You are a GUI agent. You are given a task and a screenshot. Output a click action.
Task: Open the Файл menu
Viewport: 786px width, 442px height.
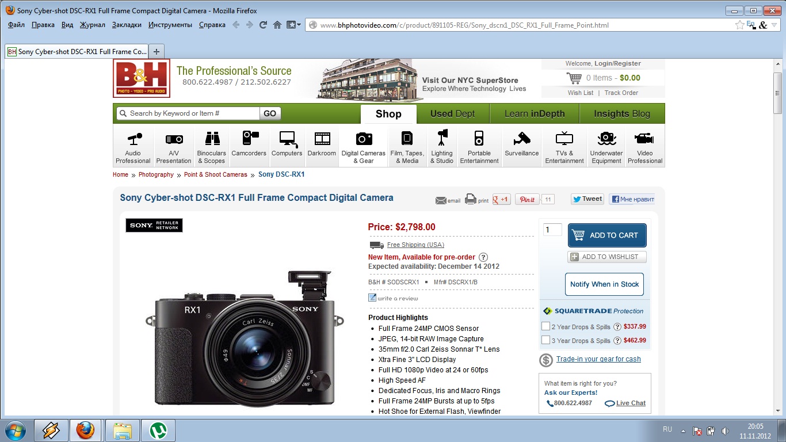[16, 25]
